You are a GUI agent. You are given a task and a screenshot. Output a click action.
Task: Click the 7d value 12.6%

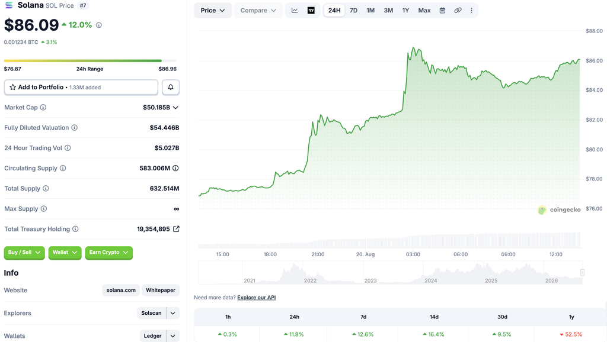[363, 334]
